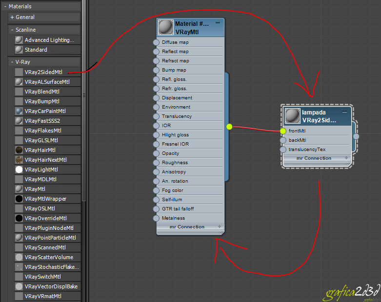This screenshot has height=302, width=381.
Task: Click the Refract map input socket
Action: pyautogui.click(x=156, y=61)
